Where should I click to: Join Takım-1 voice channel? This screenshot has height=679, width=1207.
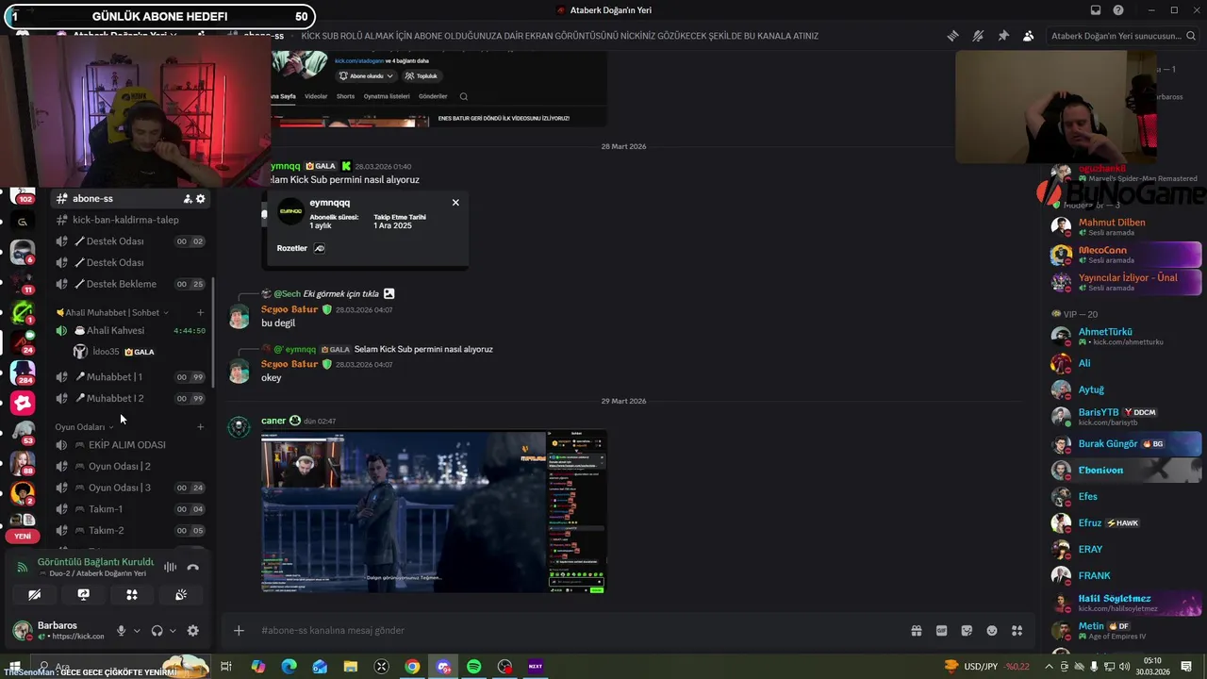131,509
